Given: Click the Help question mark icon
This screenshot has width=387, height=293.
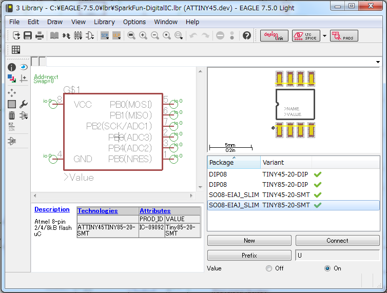Looking at the screenshot, I should pyautogui.click(x=246, y=35).
